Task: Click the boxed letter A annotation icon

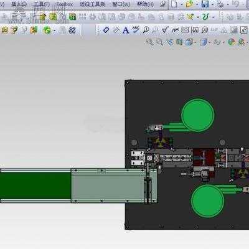Action: coord(243,31)
